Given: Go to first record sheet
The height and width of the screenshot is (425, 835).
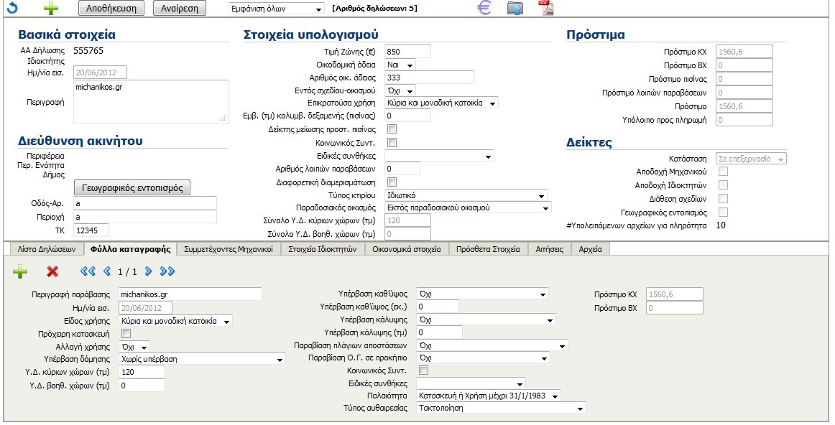Looking at the screenshot, I should point(88,272).
